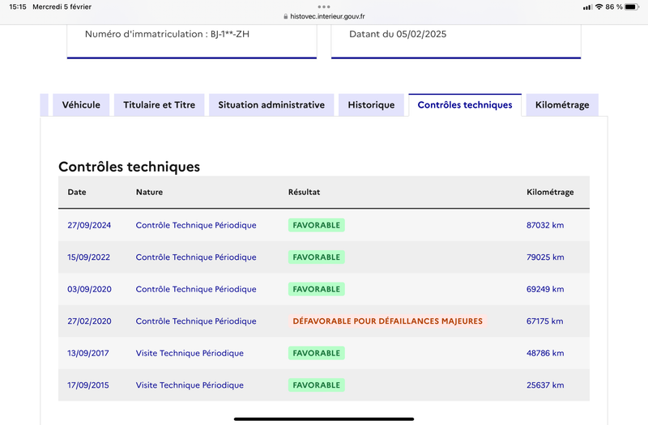Select the Historique tab
Image resolution: width=648 pixels, height=425 pixels.
[x=371, y=105]
